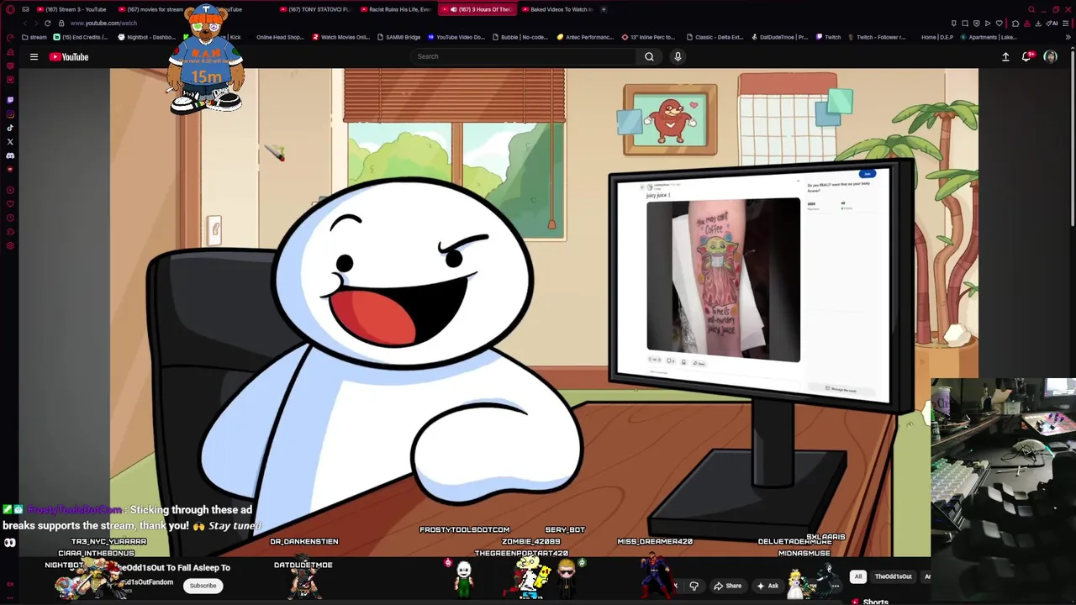Open the browser easy setup sliders icon
The height and width of the screenshot is (605, 1076).
click(x=1068, y=23)
